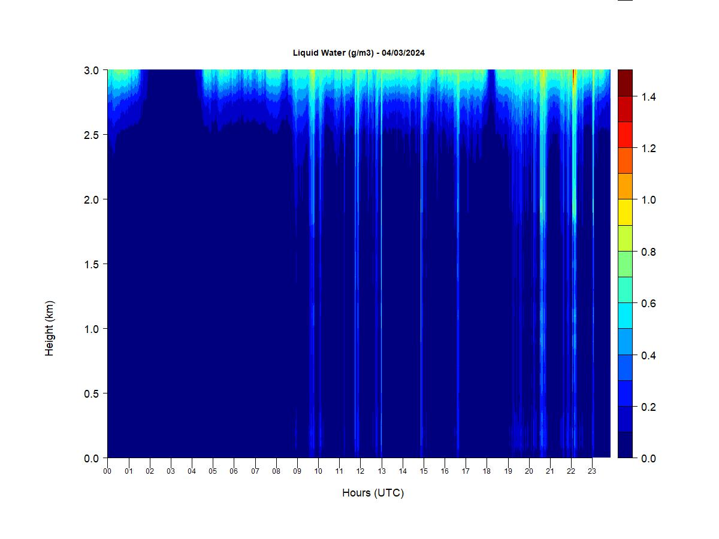The width and height of the screenshot is (719, 539).
Task: Pick the dark maroon top colorbar segment
Action: point(625,83)
